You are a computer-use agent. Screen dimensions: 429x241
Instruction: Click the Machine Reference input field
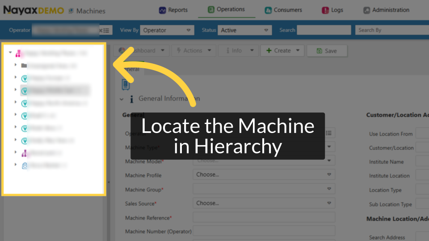pyautogui.click(x=264, y=217)
